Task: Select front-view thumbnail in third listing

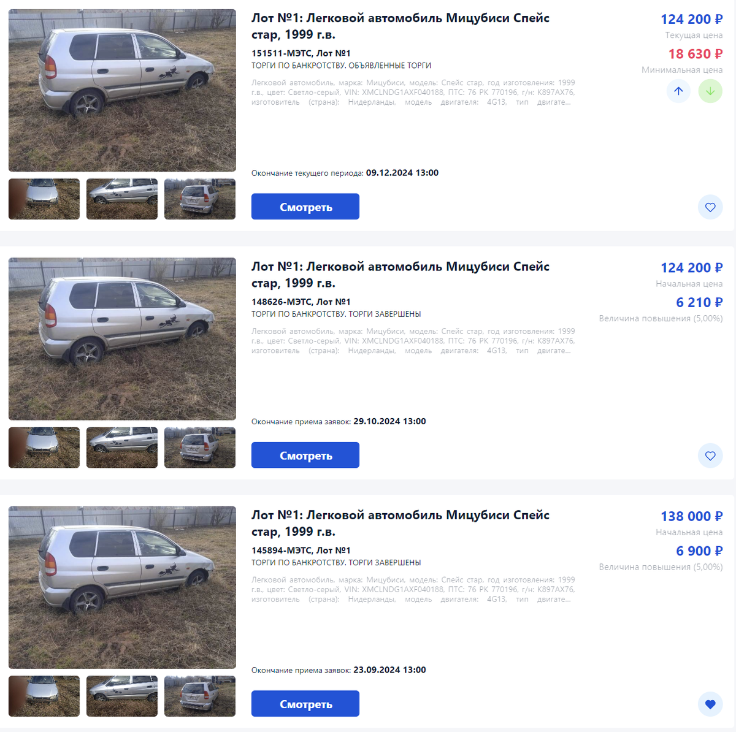Action: coord(44,696)
